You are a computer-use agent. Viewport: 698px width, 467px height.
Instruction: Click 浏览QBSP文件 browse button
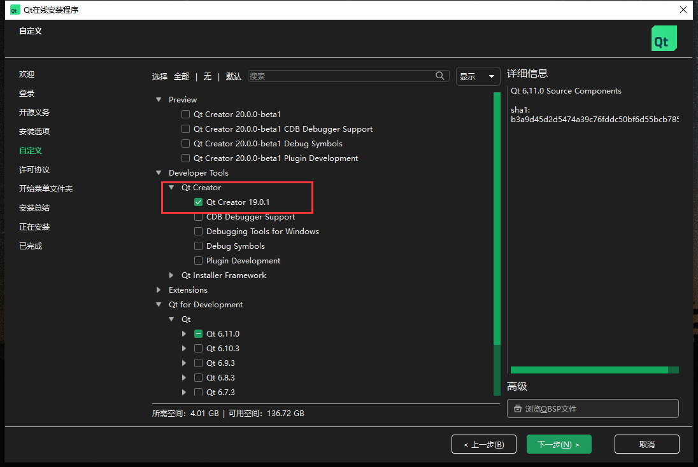(x=592, y=408)
